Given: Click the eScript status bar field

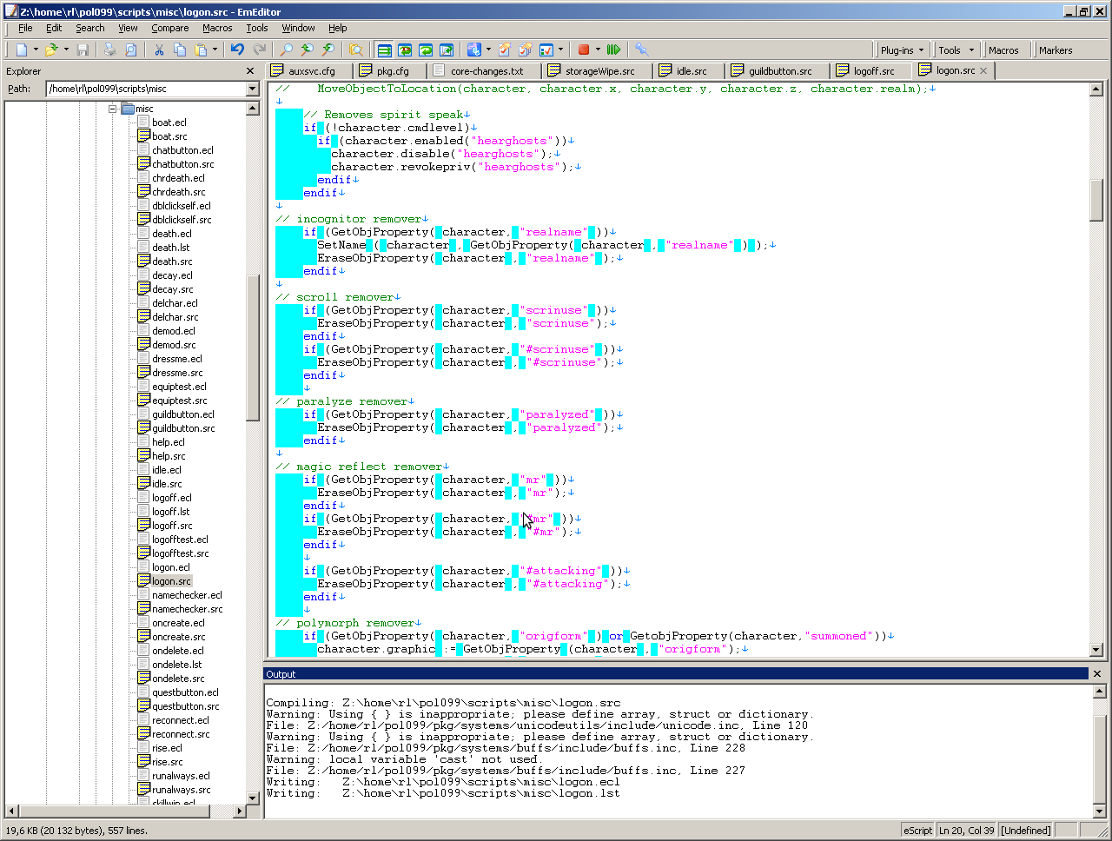Looking at the screenshot, I should (x=917, y=831).
